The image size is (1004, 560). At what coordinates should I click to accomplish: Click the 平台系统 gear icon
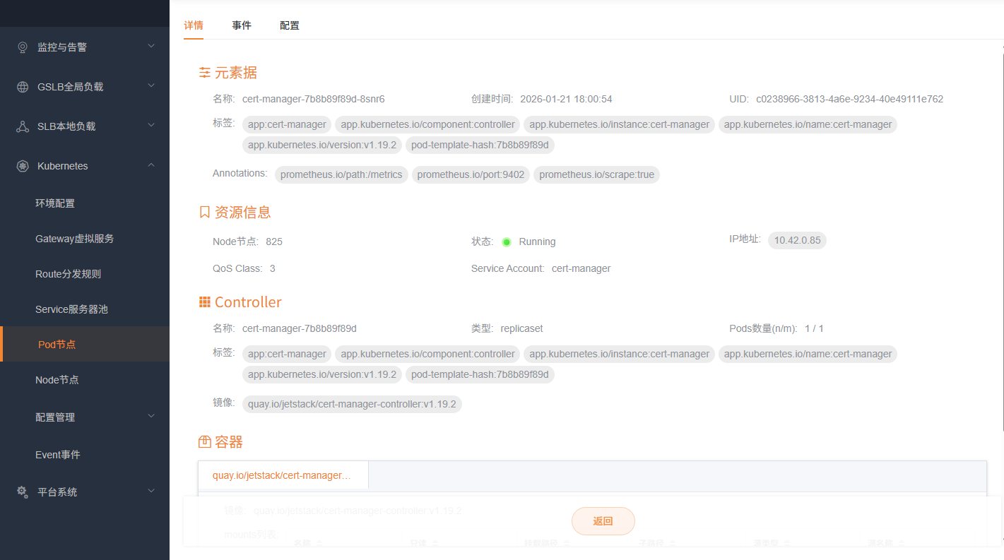point(21,492)
